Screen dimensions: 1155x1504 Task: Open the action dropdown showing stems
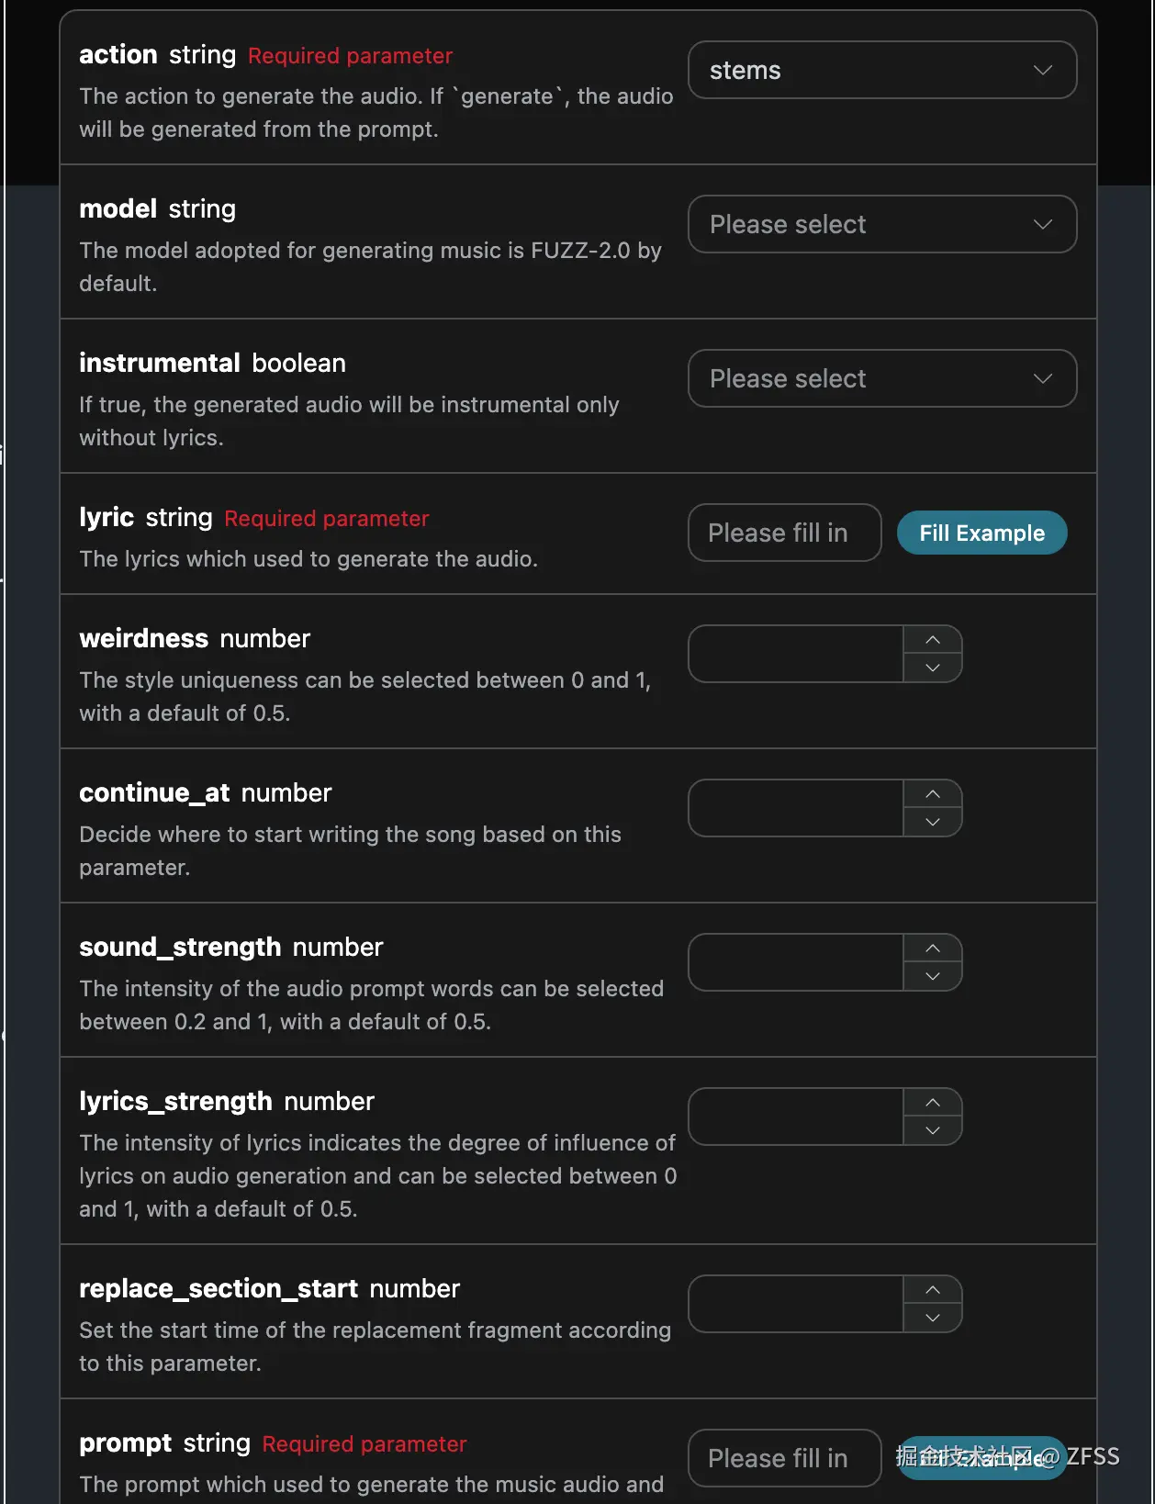(x=881, y=70)
